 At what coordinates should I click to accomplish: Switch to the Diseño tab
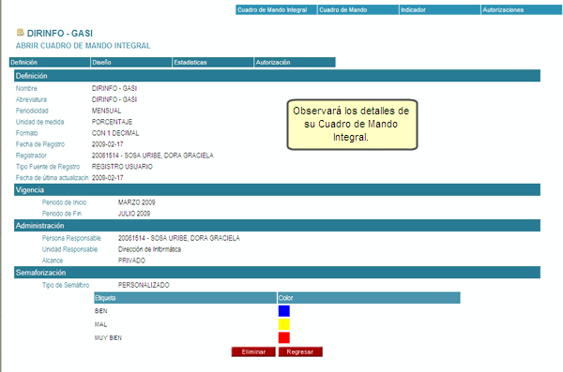click(131, 63)
